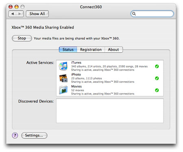This screenshot has height=152, width=183.
Task: Click '23 albums, 1113 photos' text
Action: click(x=87, y=78)
